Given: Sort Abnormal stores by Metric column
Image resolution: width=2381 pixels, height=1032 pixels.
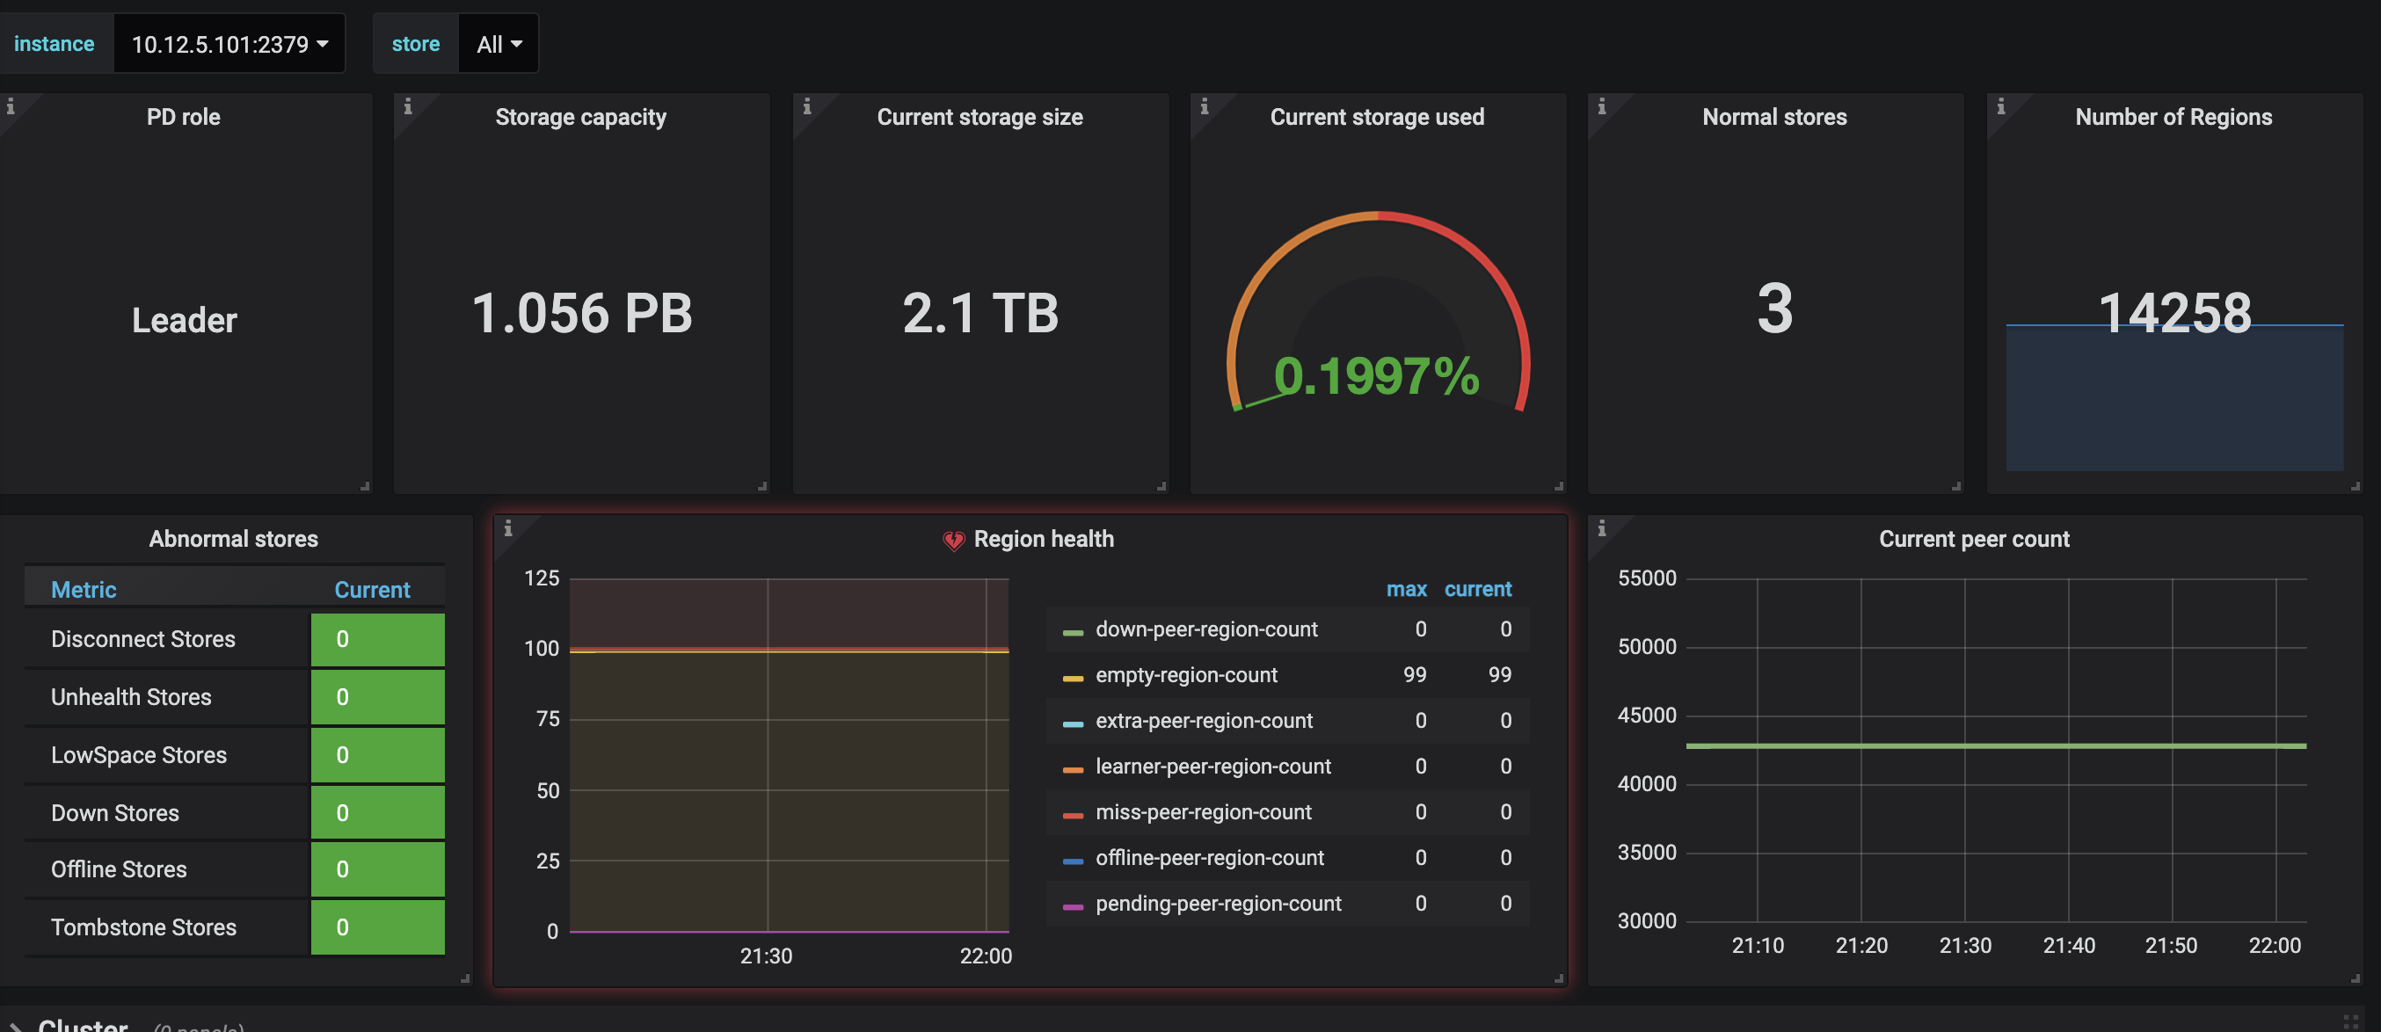Looking at the screenshot, I should click(84, 590).
